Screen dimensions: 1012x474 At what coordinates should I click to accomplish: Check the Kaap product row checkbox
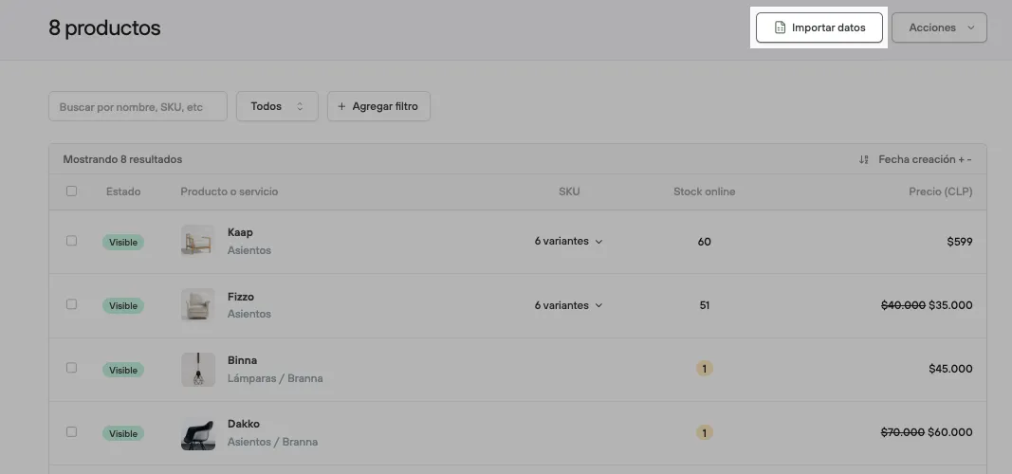72,241
